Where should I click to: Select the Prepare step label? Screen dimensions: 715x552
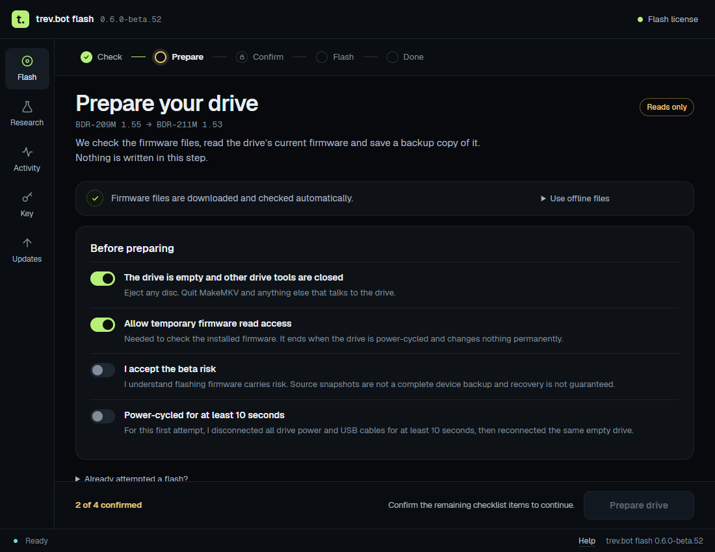[x=187, y=57]
